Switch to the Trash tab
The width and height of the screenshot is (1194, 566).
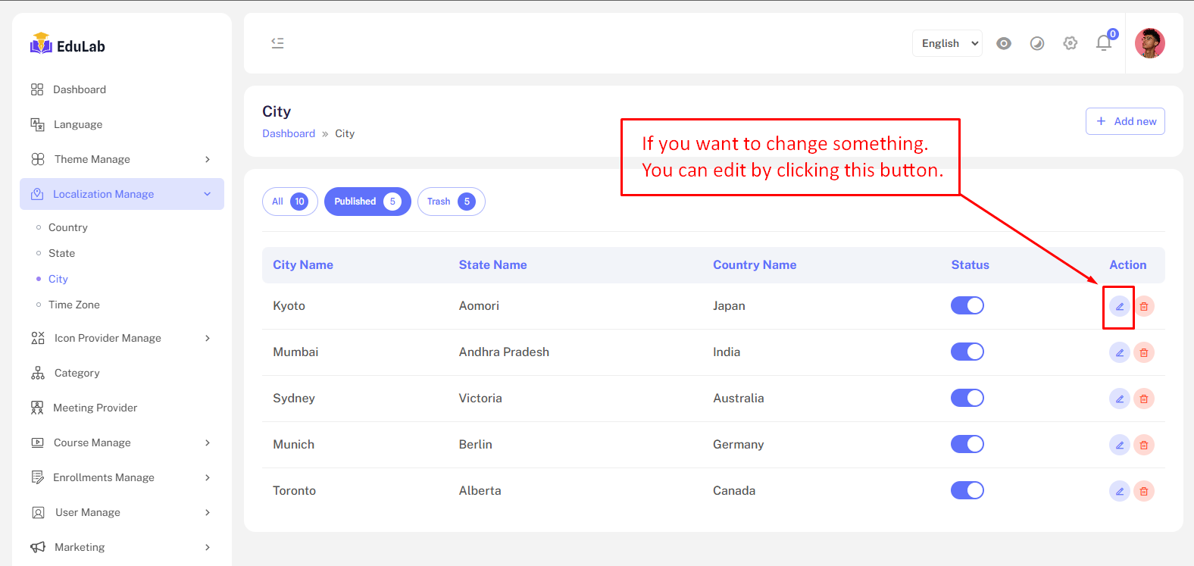[451, 202]
